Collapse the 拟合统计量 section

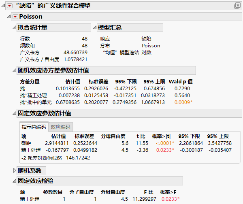pyautogui.click(x=15, y=28)
